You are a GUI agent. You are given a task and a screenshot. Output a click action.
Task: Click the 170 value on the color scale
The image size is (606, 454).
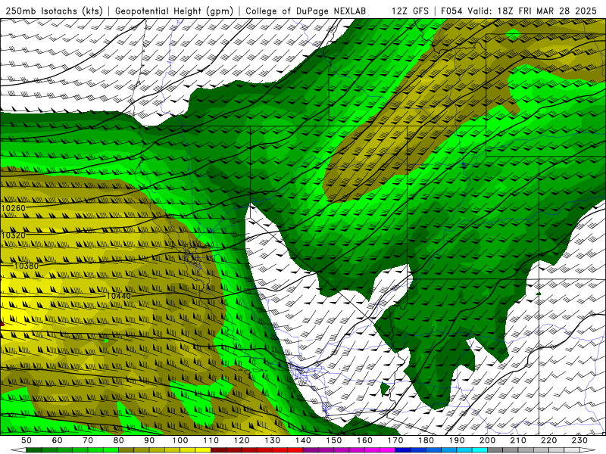(395, 440)
